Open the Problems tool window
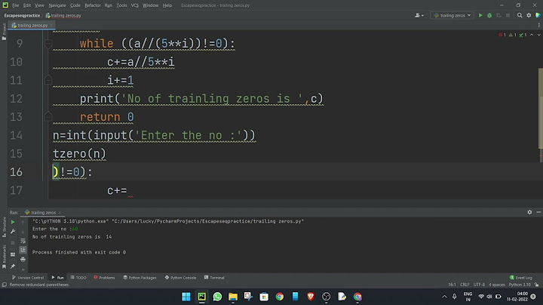 tap(104, 278)
